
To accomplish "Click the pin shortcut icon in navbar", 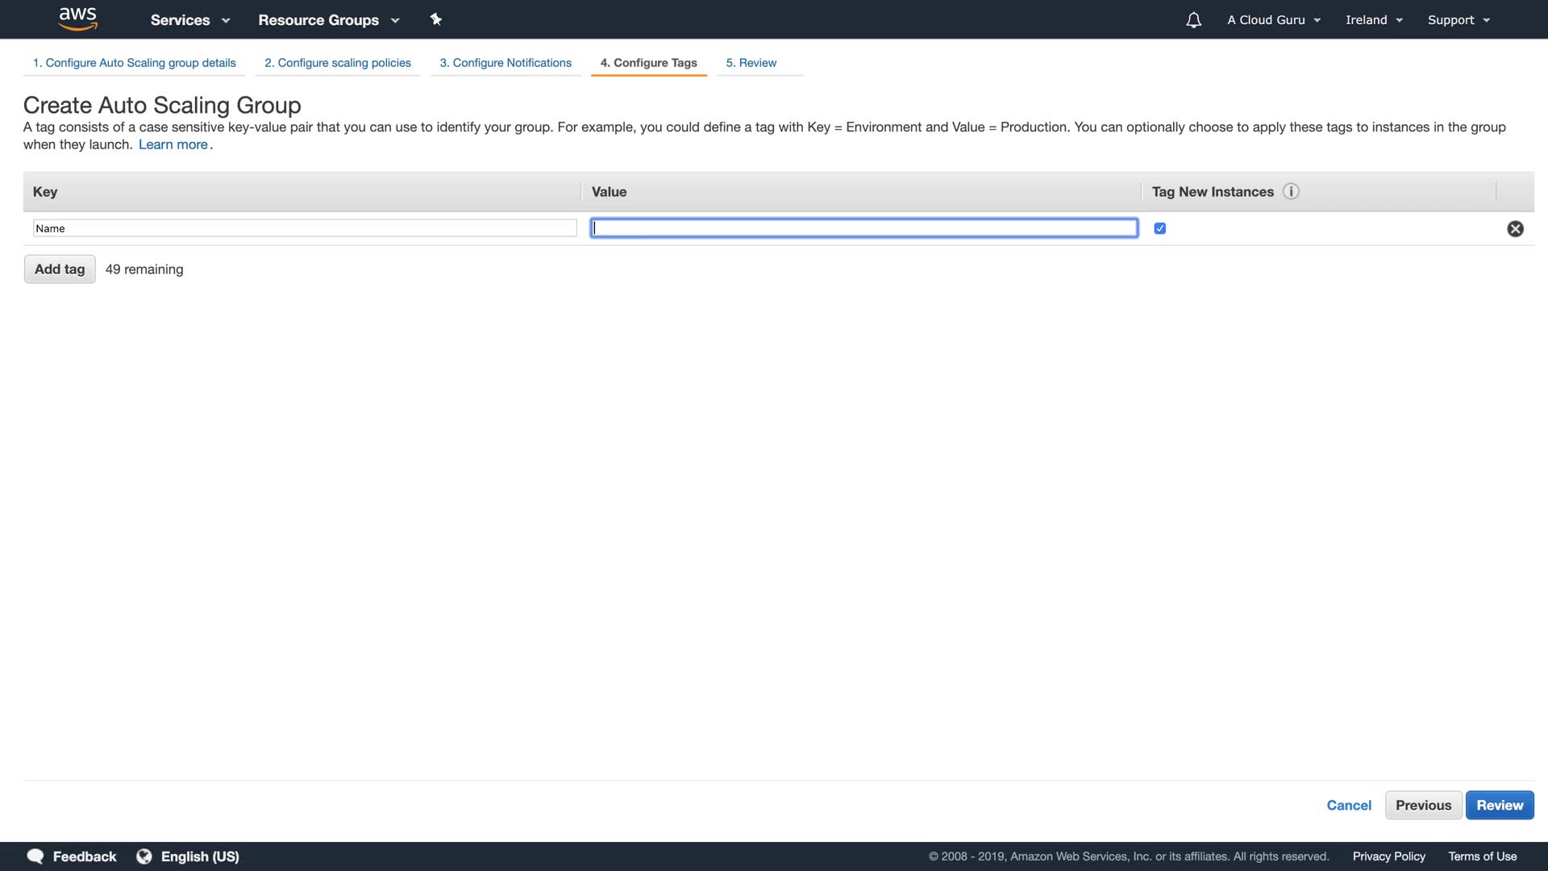I will click(435, 19).
